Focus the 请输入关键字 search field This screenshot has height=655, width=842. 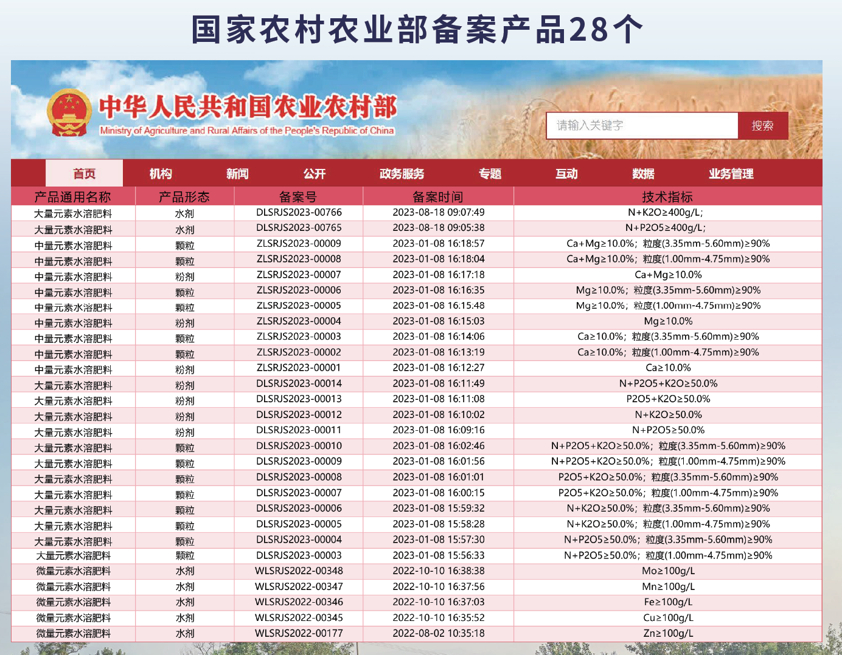click(642, 126)
